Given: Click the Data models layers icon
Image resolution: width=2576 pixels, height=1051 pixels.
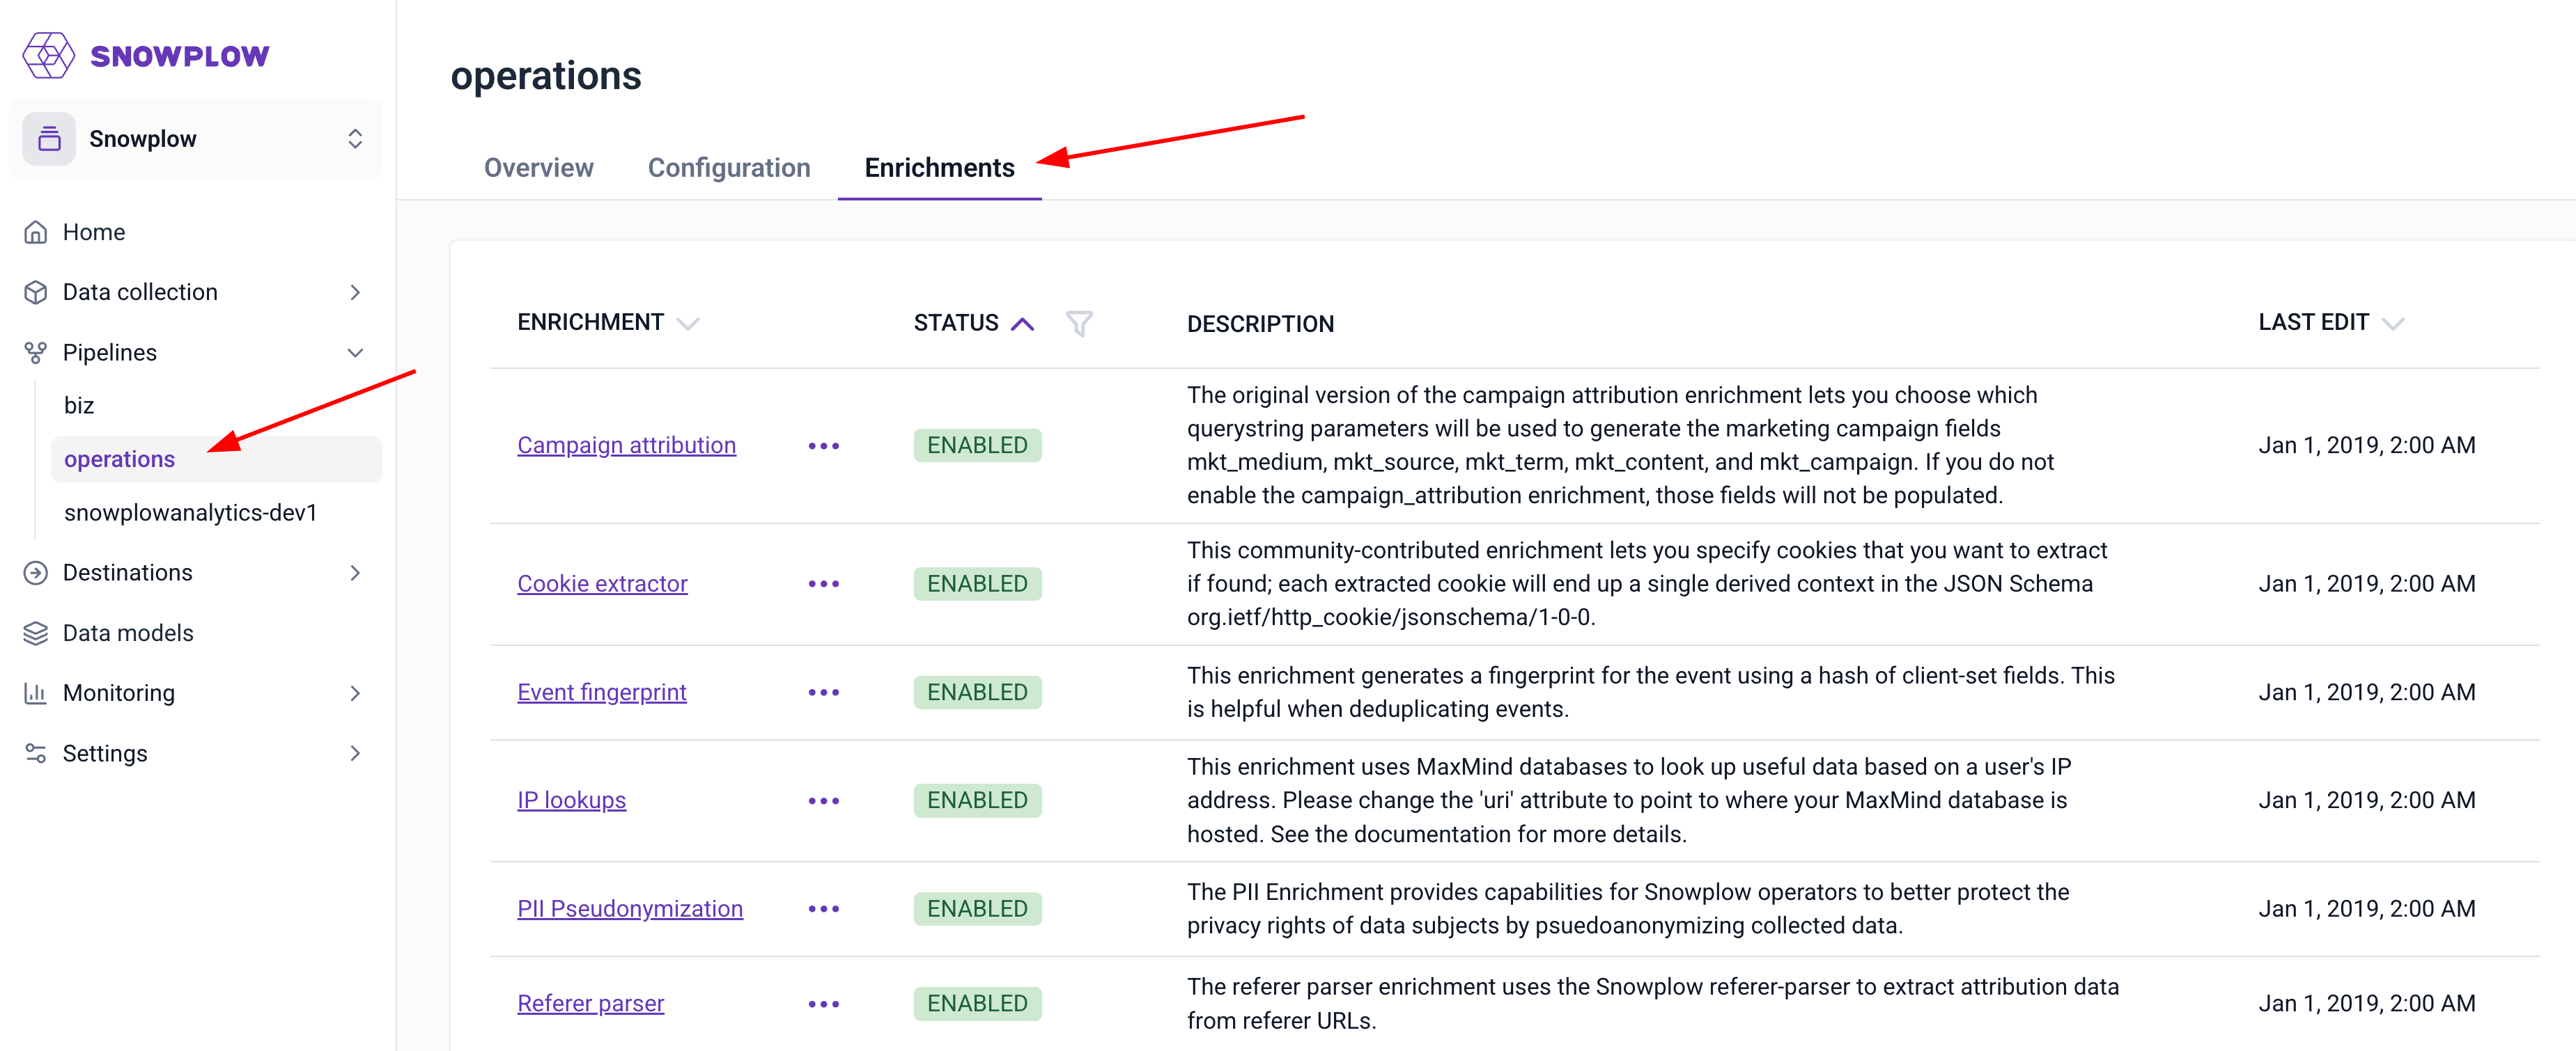Looking at the screenshot, I should tap(36, 633).
